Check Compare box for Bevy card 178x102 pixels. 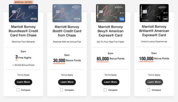coord(105,90)
